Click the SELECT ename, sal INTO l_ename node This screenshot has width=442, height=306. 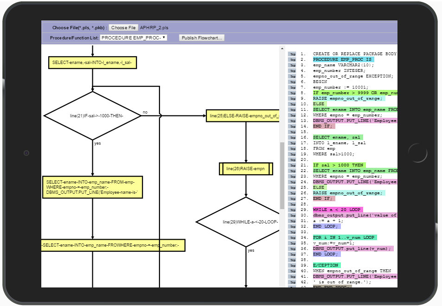[92, 63]
